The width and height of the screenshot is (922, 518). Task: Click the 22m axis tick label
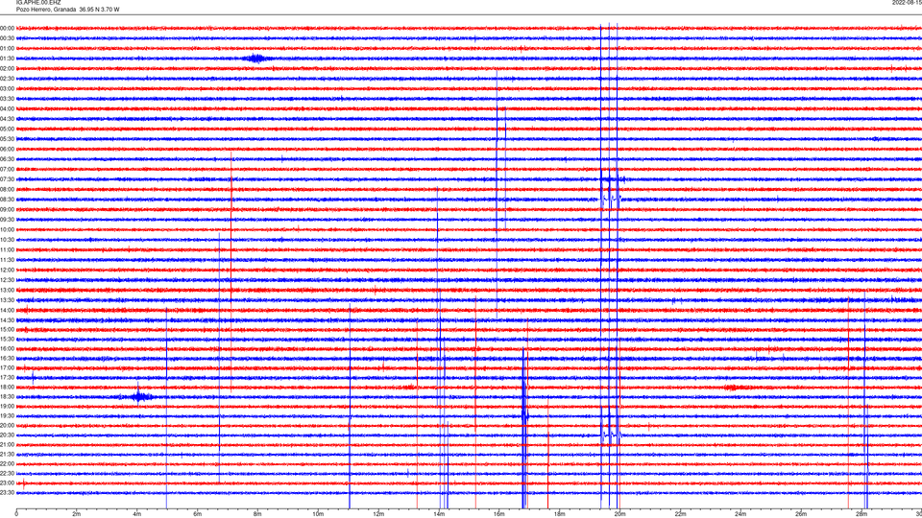pos(680,514)
